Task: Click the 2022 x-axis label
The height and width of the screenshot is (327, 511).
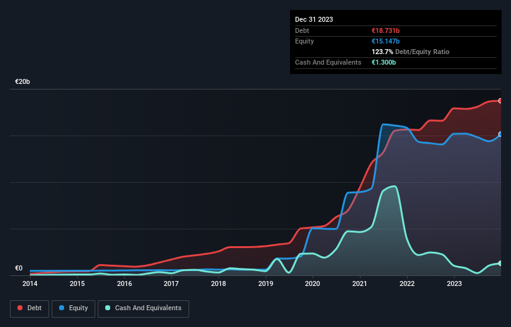Action: coord(407,283)
